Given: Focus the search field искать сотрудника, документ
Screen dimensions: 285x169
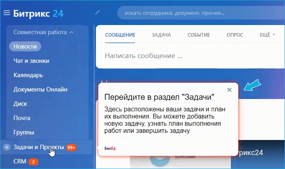Looking at the screenshot, I should point(201,13).
